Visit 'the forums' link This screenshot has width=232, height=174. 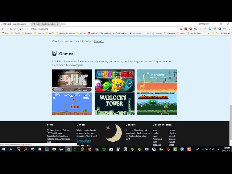coord(142,133)
